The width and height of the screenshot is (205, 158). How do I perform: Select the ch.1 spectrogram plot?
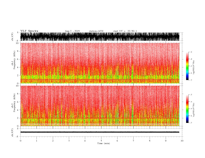[100, 63]
